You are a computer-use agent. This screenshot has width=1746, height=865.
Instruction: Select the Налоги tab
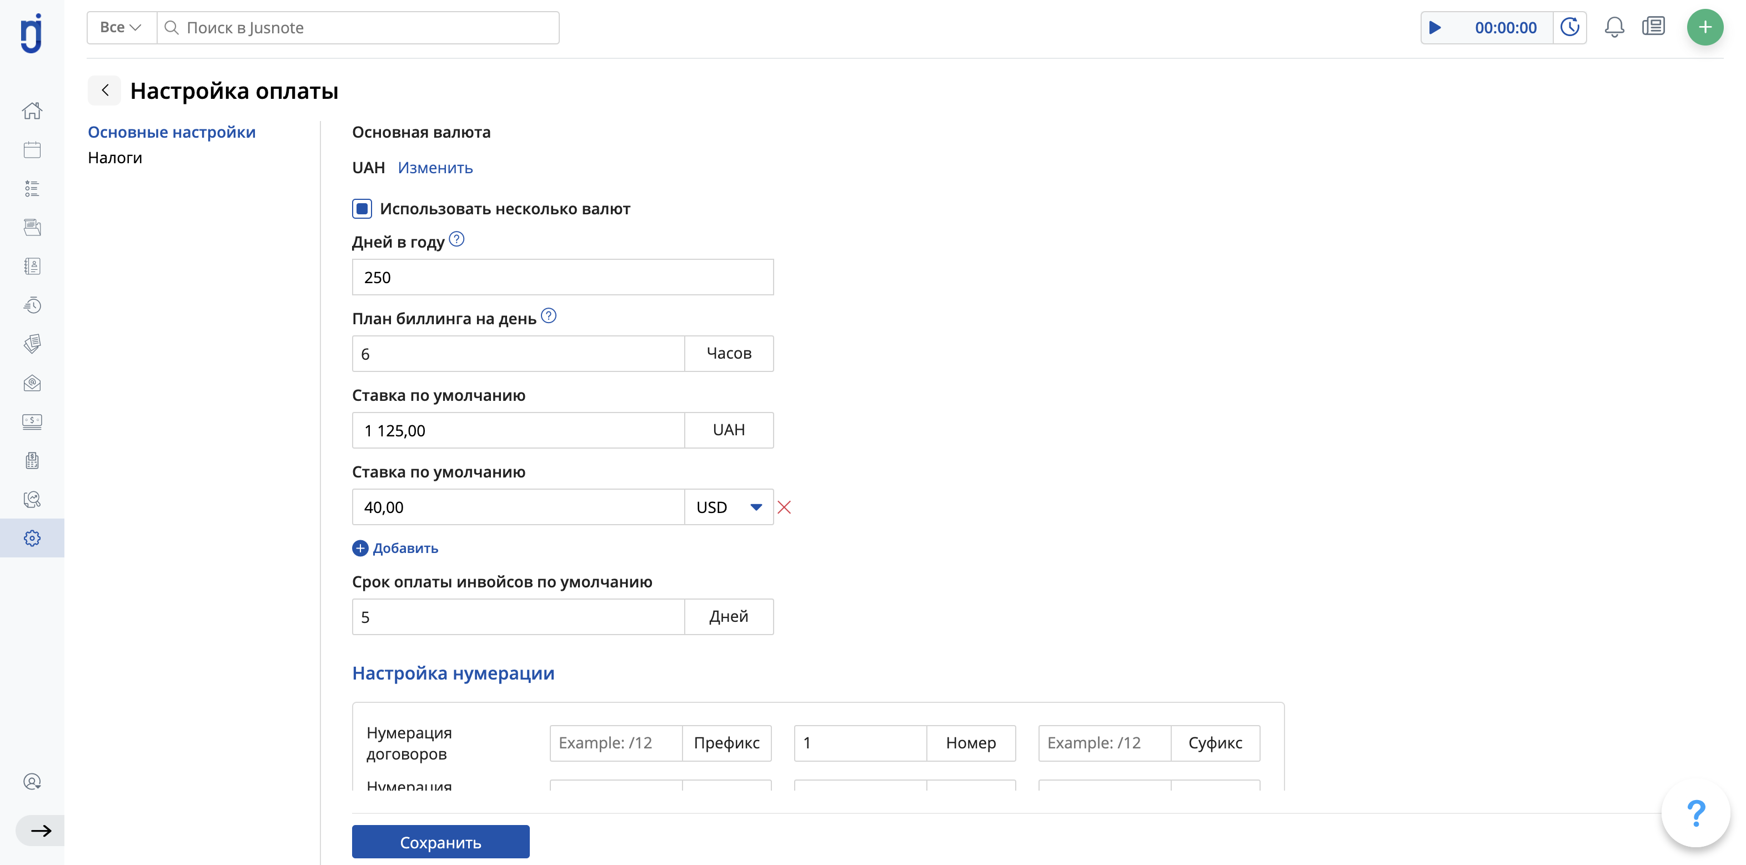115,158
